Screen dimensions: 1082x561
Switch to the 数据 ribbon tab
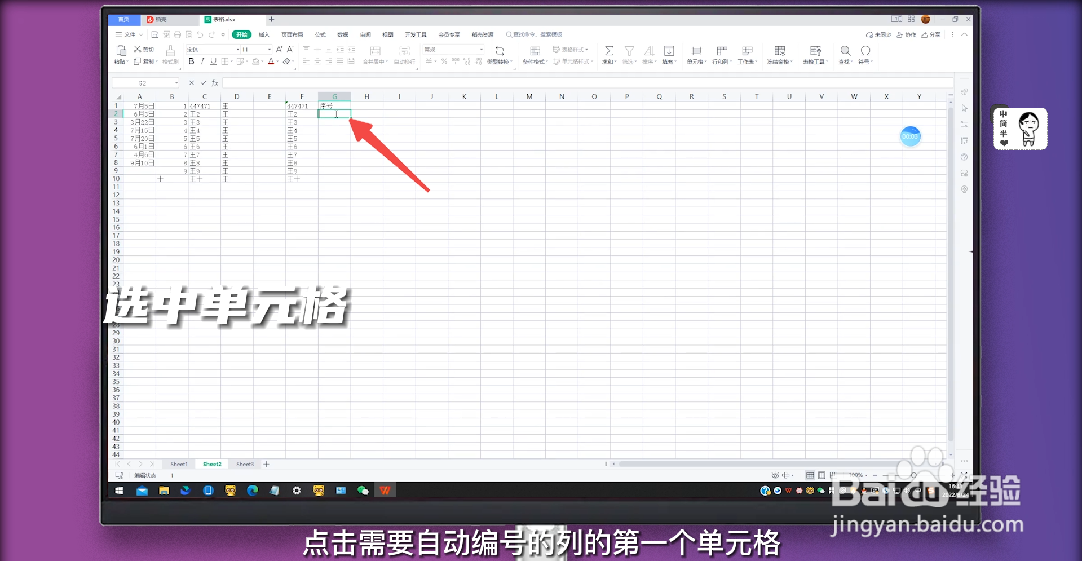click(x=342, y=34)
